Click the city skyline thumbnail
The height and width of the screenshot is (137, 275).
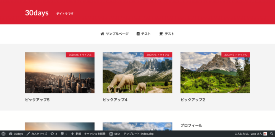(60, 73)
